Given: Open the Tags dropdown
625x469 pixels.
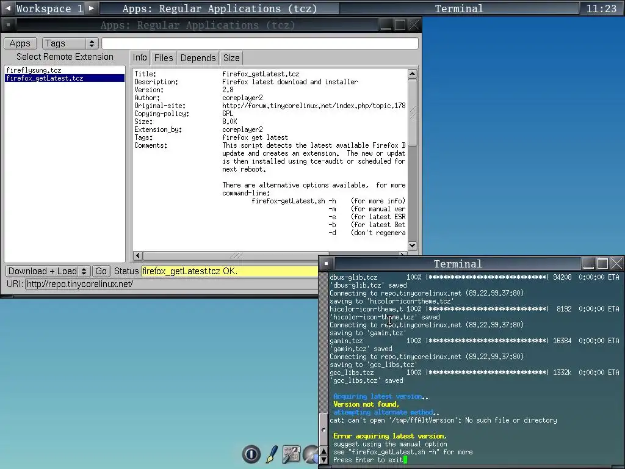Looking at the screenshot, I should 70,43.
